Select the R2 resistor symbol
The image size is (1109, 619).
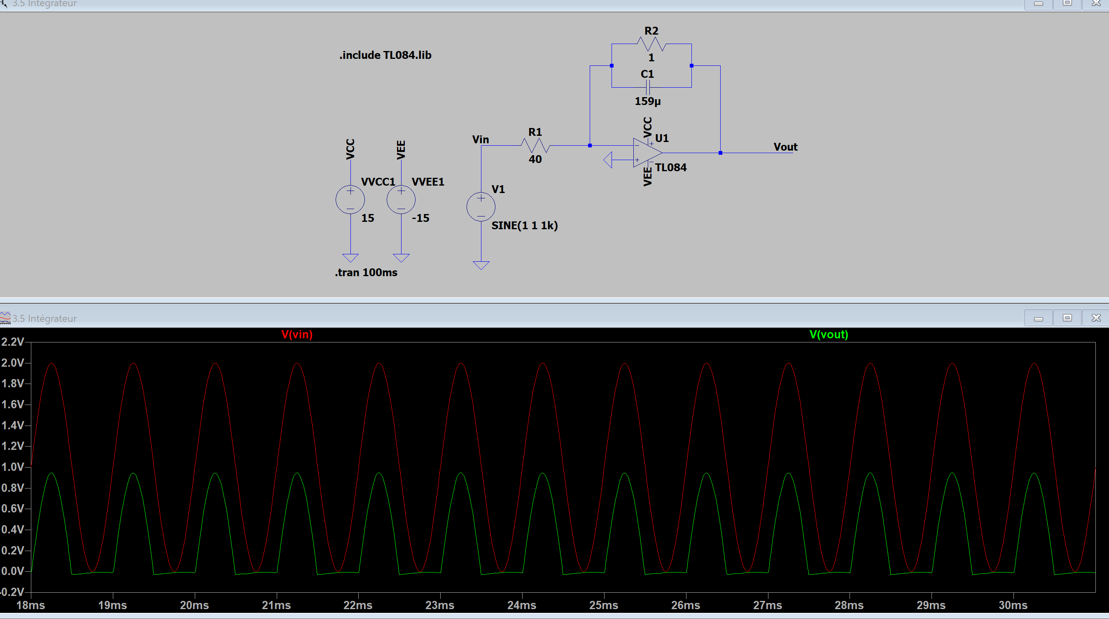coord(651,44)
